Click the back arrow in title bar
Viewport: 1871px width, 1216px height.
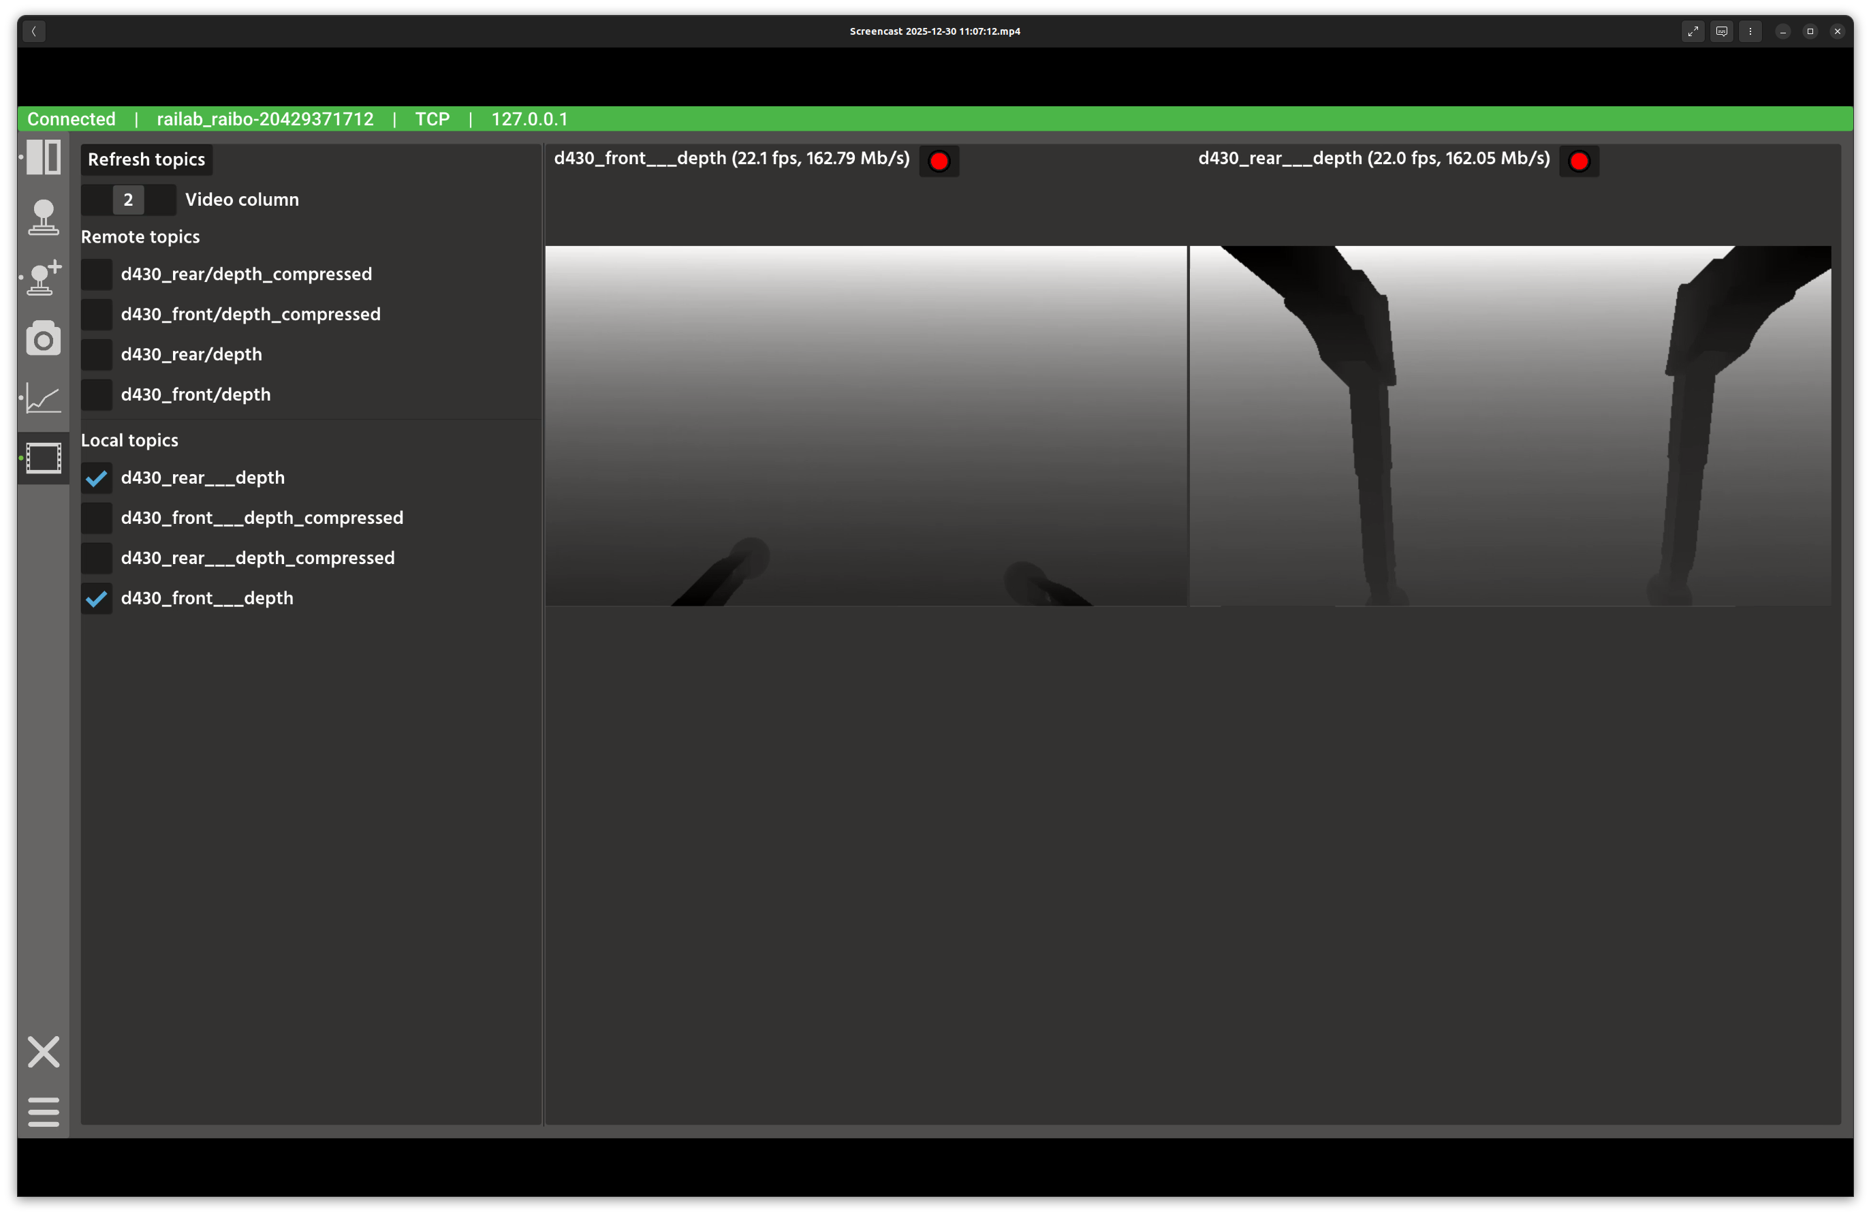(34, 31)
